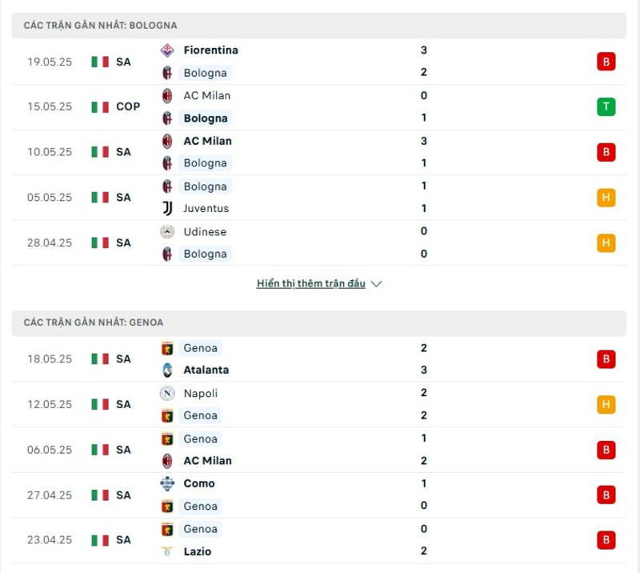The width and height of the screenshot is (640, 573).
Task: Click the "Các trận gần nhất: Bologna" header
Action: click(x=101, y=26)
